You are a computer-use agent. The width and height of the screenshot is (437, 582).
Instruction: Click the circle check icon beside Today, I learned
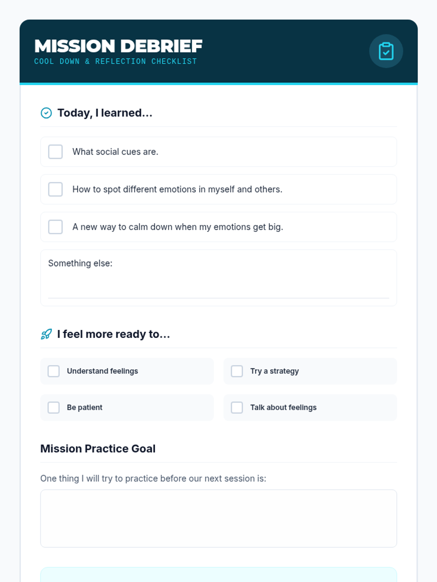point(46,113)
